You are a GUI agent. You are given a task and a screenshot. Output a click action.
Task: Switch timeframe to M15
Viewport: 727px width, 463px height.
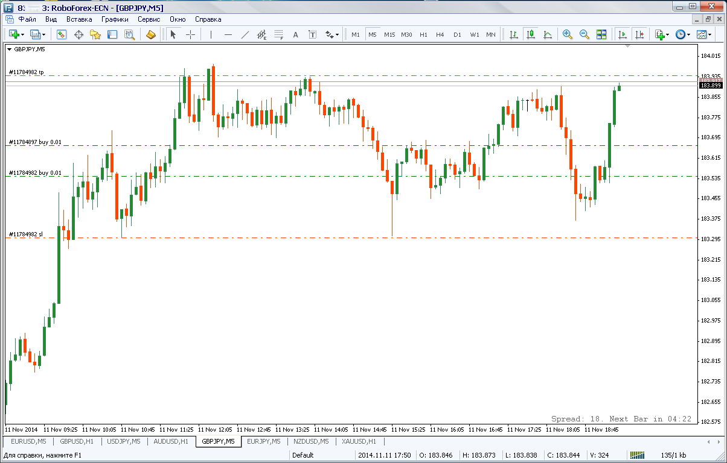pos(389,34)
